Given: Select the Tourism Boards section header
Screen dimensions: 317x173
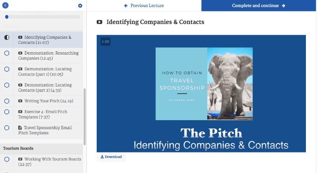Looking at the screenshot, I should [x=18, y=149].
